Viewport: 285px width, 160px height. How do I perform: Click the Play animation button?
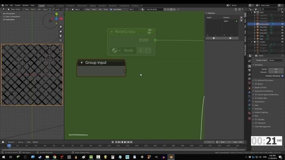tap(125, 142)
